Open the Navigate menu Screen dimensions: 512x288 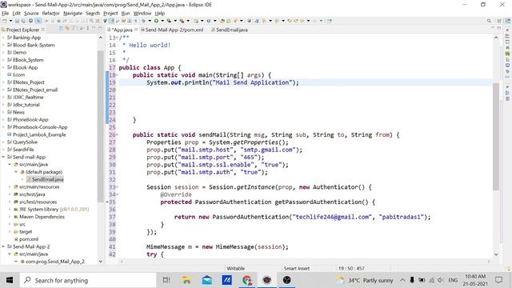point(73,13)
